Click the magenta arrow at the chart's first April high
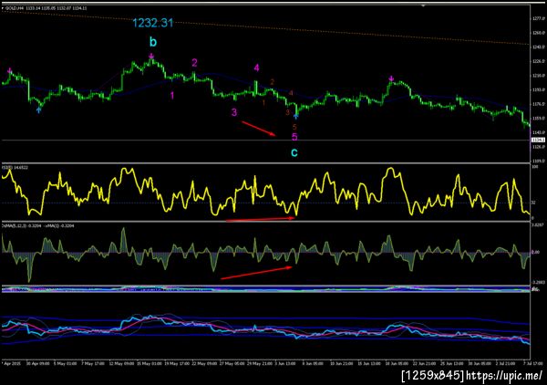The width and height of the screenshot is (547, 385). [10, 70]
